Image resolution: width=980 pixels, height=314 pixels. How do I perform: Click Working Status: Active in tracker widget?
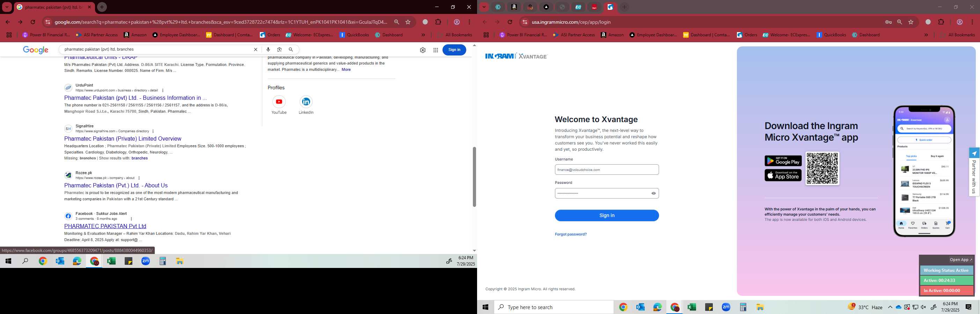point(946,270)
